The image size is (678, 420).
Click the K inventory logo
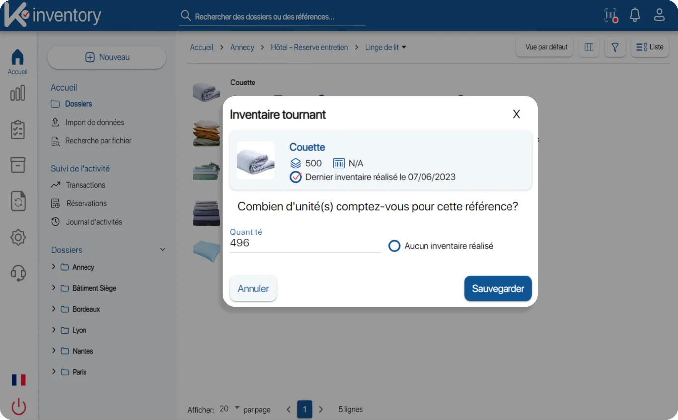(52, 15)
